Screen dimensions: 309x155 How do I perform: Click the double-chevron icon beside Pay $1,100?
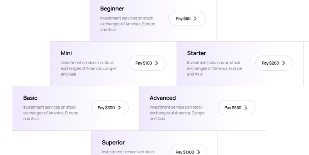tap(199, 152)
